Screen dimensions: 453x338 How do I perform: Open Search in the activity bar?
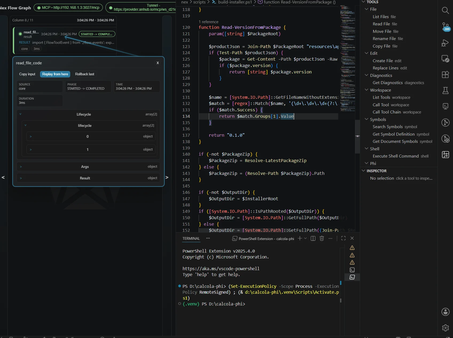(x=445, y=10)
